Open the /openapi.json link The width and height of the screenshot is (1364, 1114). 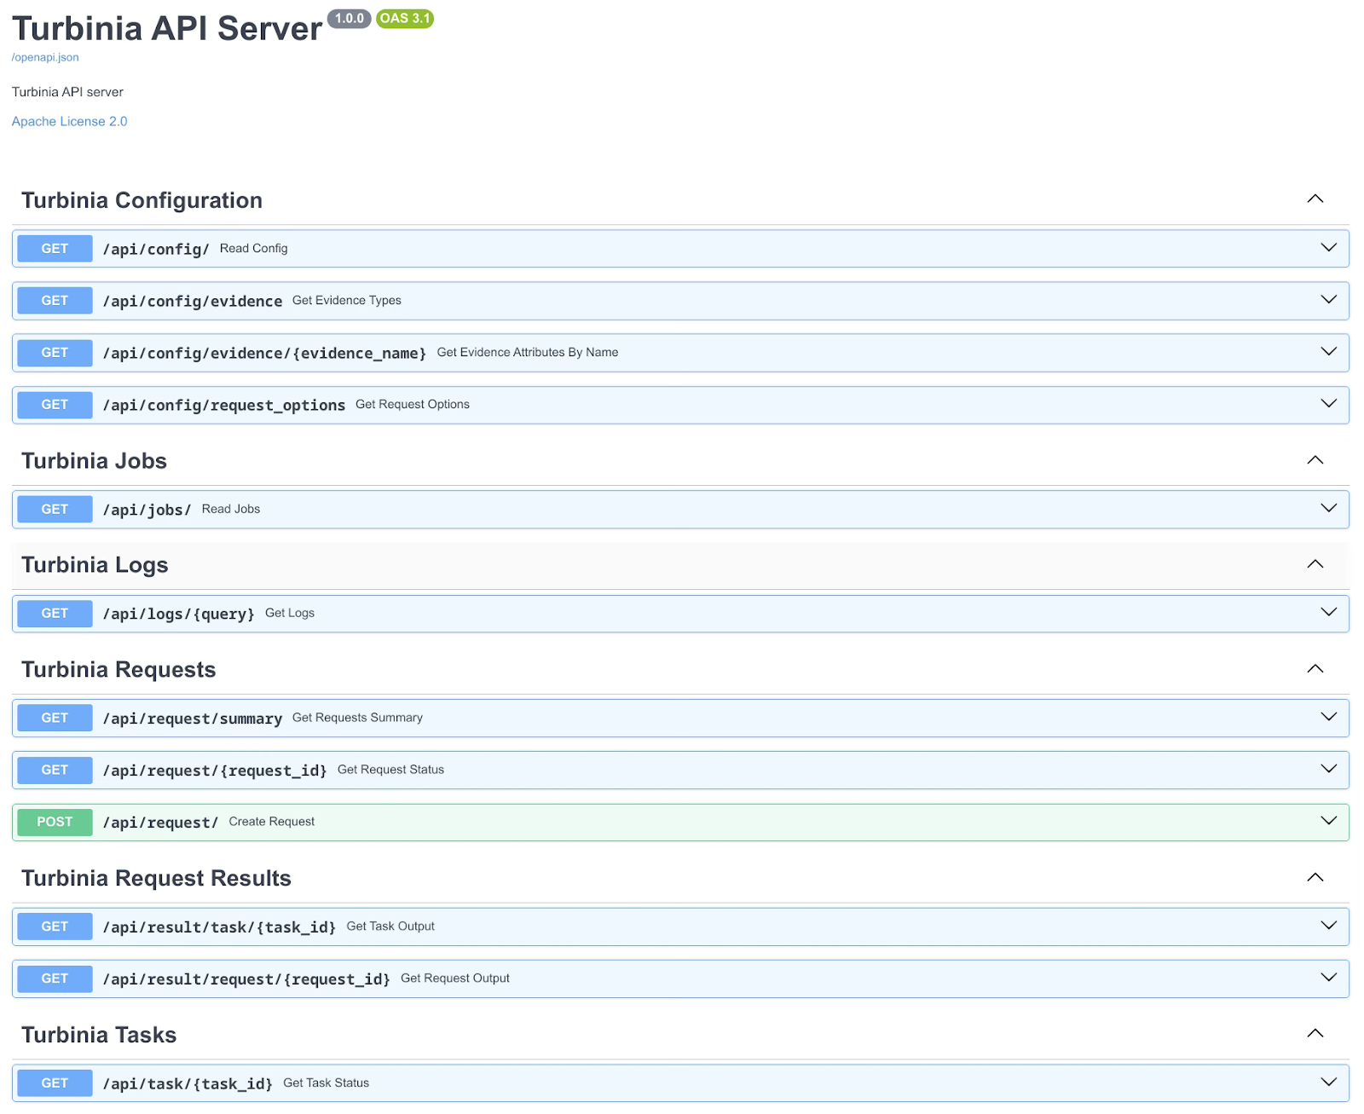pos(45,57)
